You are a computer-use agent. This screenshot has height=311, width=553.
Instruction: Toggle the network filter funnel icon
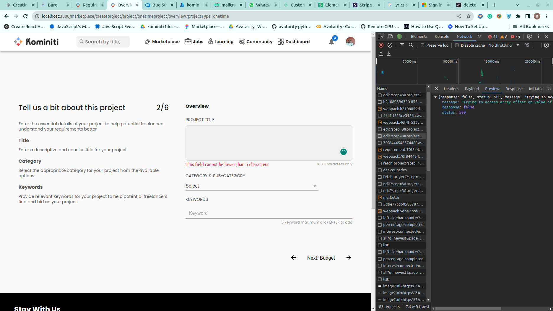point(402,45)
